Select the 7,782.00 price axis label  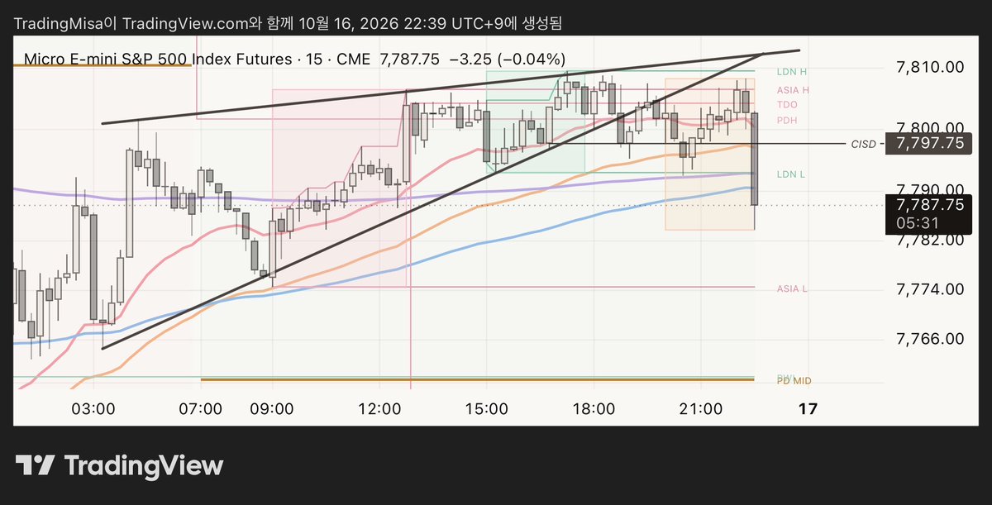point(932,240)
